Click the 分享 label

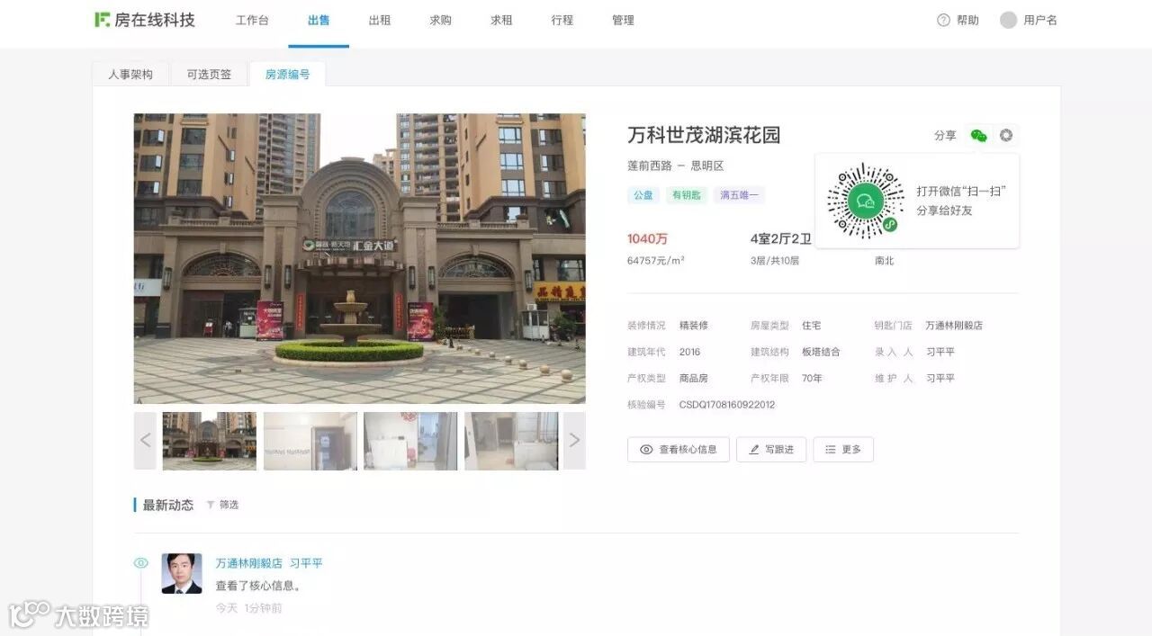[x=945, y=135]
